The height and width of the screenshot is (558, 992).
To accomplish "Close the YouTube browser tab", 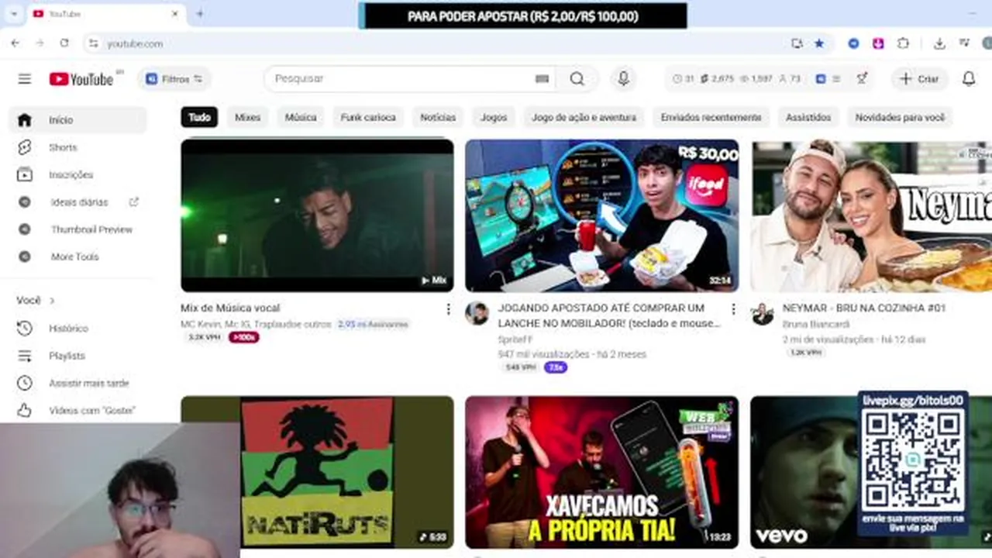I will point(175,13).
